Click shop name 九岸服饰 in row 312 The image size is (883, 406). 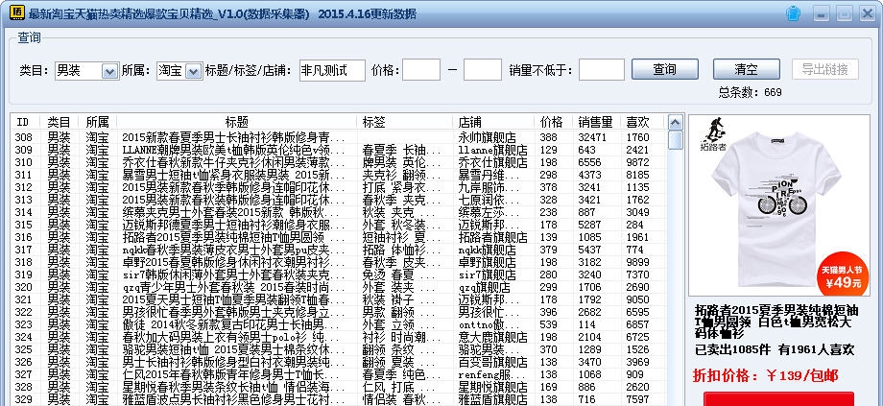(489, 187)
